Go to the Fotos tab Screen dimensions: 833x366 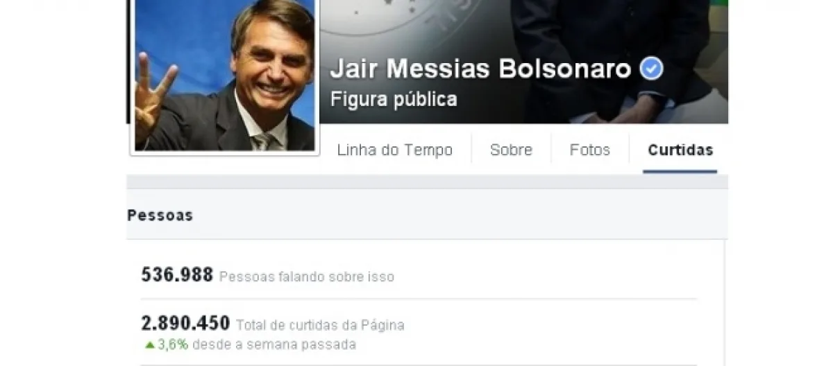[x=590, y=150]
